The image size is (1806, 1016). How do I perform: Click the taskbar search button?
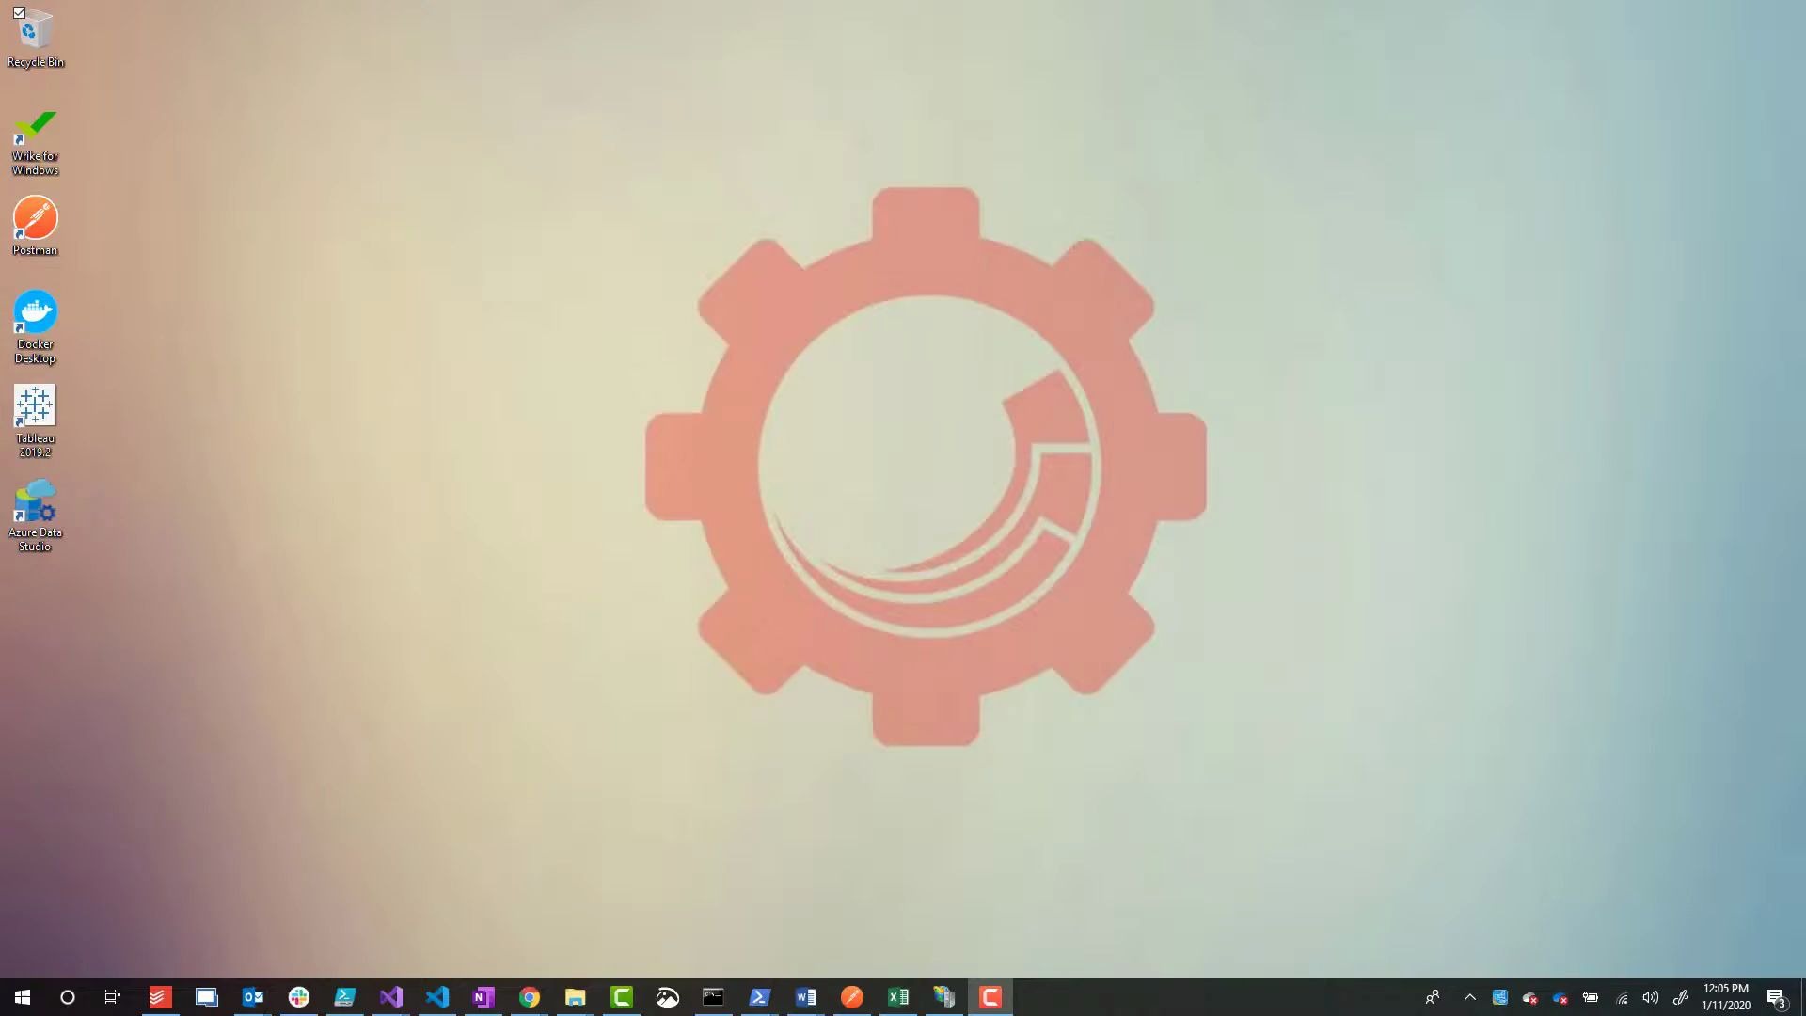67,996
